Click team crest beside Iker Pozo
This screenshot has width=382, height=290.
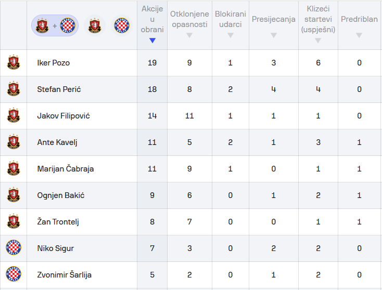[x=14, y=63]
